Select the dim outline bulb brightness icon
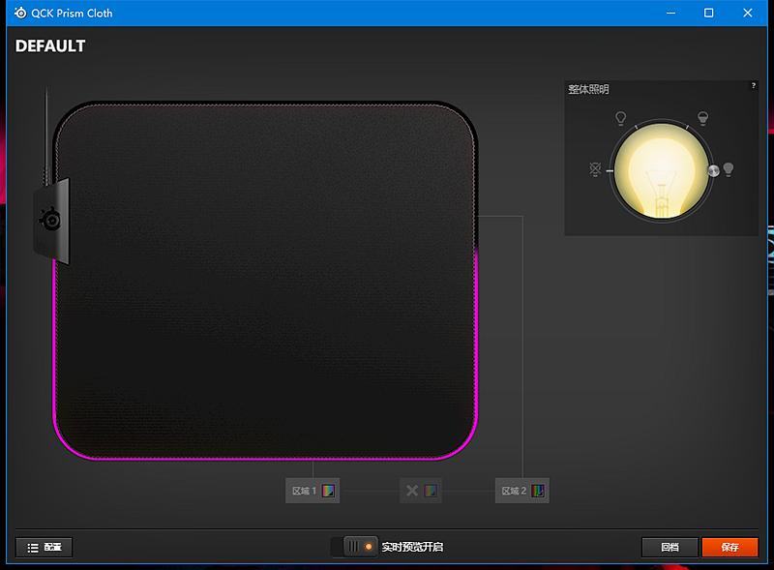Screen dimensions: 774x570 tap(620, 118)
